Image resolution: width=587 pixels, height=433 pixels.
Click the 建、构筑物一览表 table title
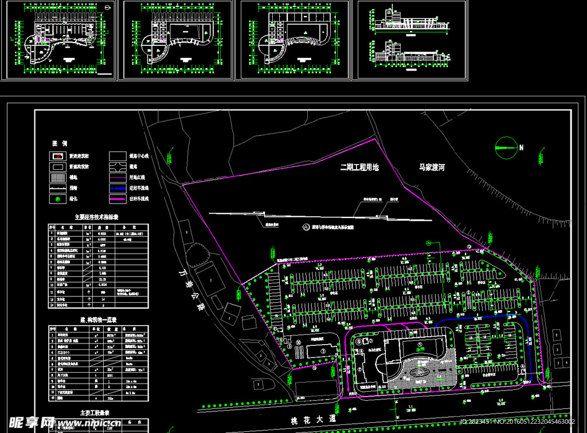click(98, 319)
